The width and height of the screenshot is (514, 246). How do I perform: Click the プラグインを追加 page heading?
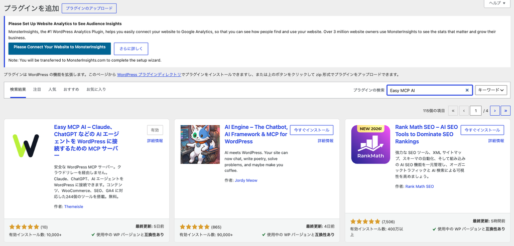point(31,9)
